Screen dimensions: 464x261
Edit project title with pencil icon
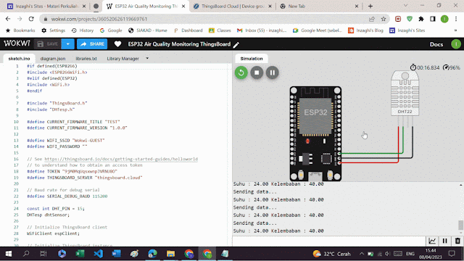236,45
